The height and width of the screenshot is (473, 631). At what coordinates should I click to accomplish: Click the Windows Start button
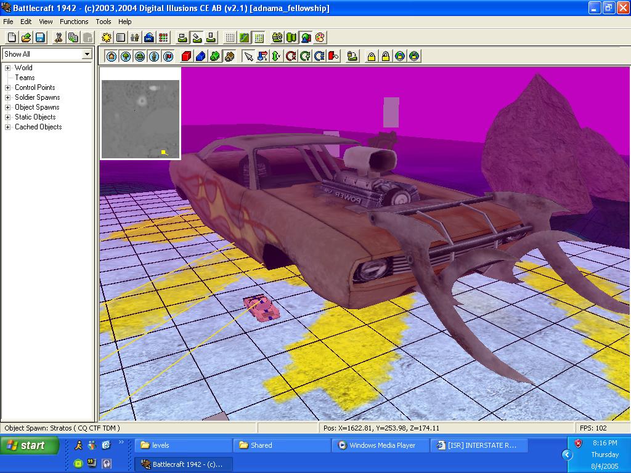pyautogui.click(x=30, y=445)
